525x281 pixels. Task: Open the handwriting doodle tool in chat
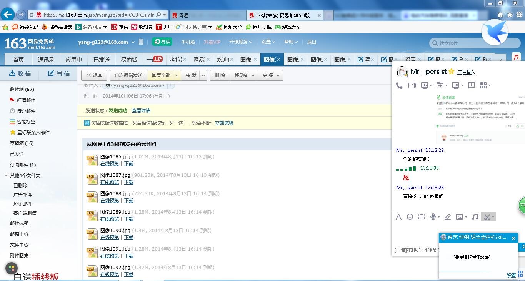(447, 217)
